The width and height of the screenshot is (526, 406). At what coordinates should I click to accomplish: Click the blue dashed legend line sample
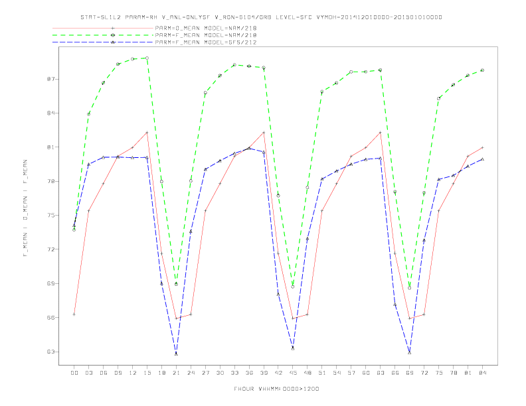(103, 42)
